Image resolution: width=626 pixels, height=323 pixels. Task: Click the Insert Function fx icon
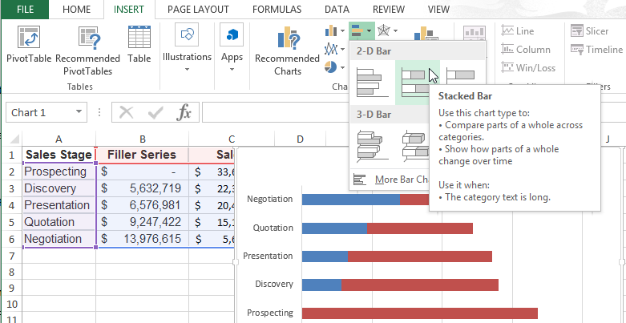click(184, 112)
